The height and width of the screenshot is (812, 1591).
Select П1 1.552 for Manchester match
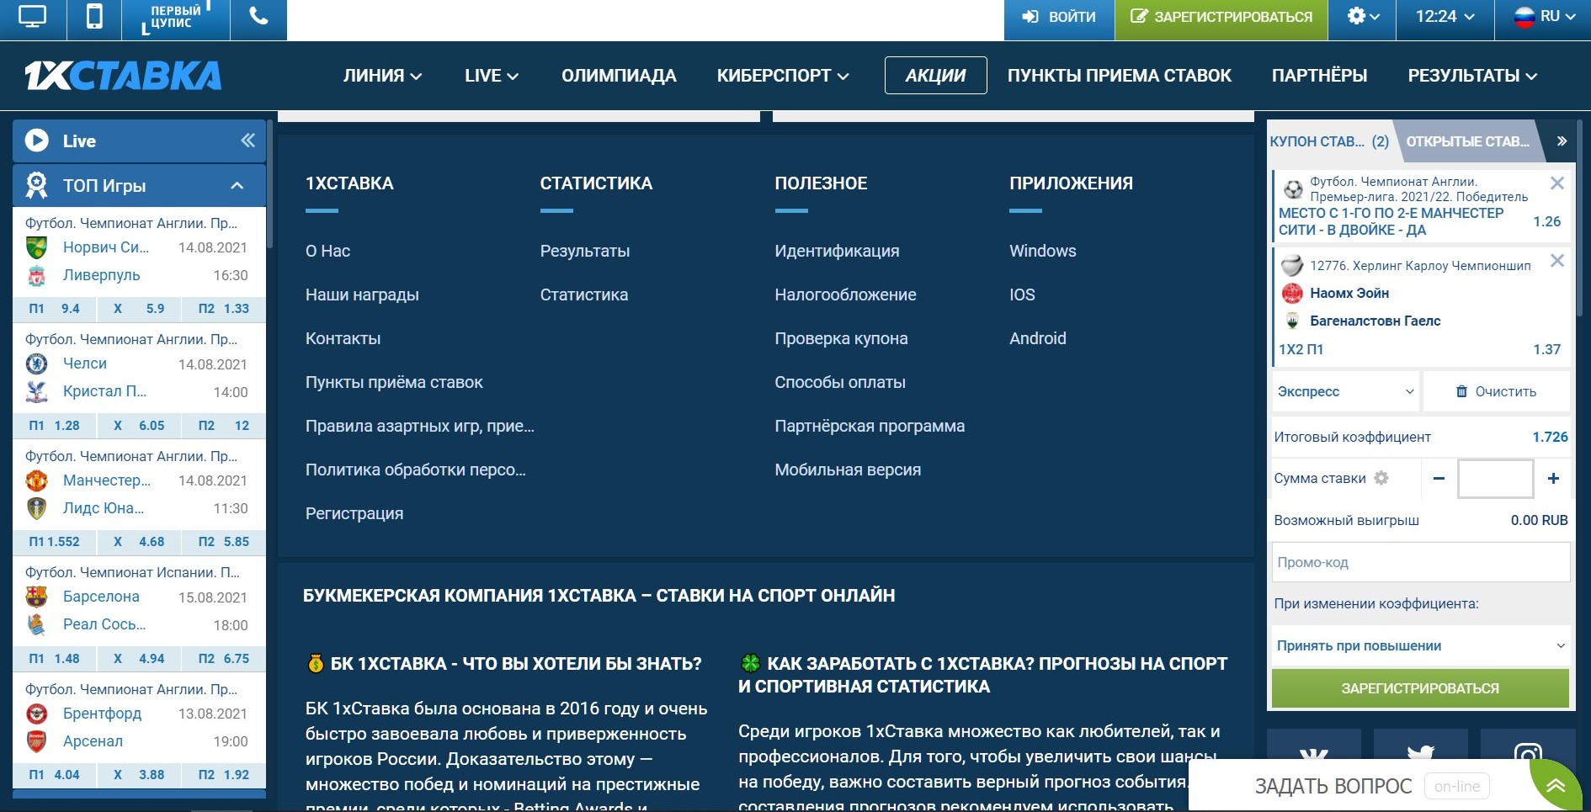[x=55, y=542]
